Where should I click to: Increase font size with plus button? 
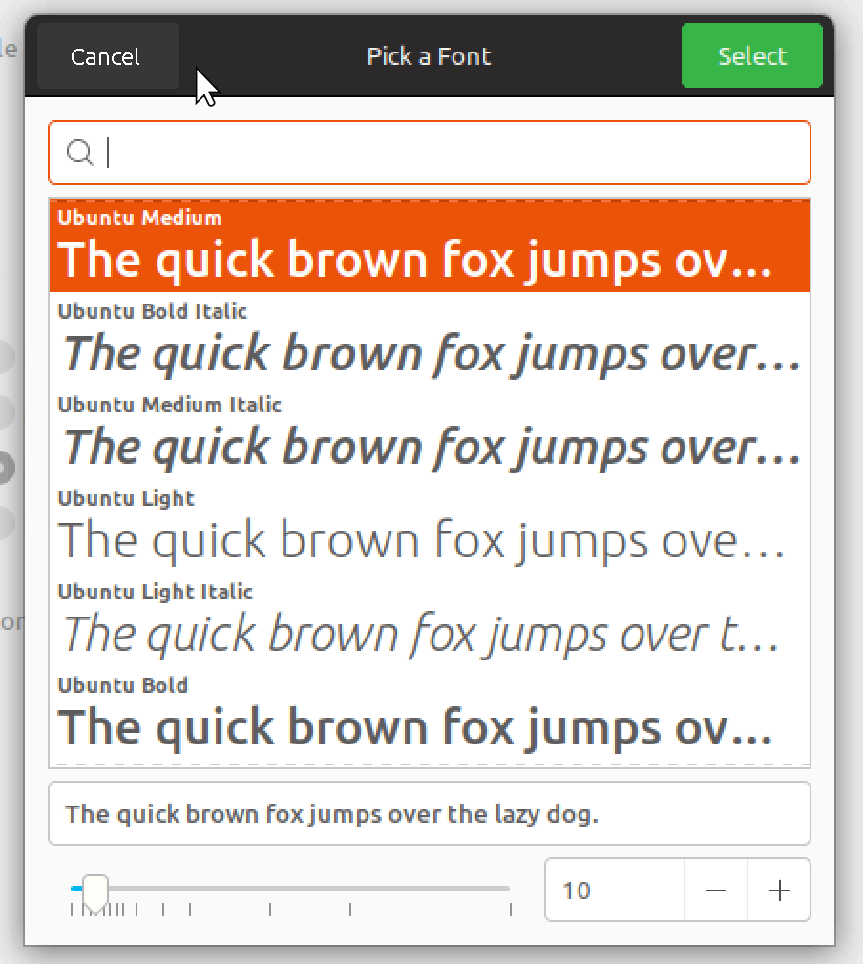tap(779, 891)
